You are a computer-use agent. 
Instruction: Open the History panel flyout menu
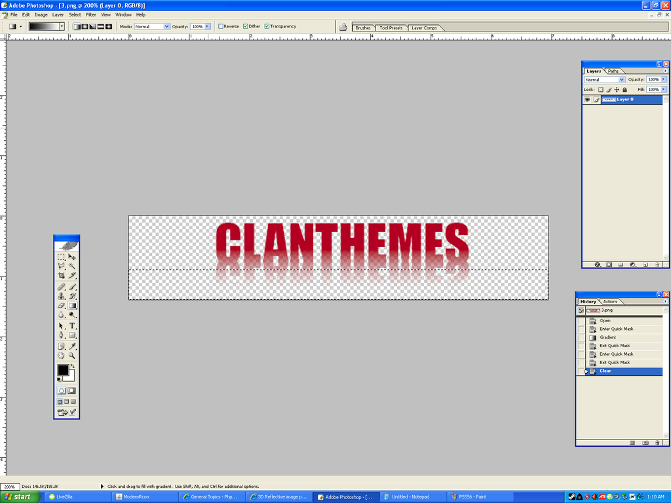point(665,301)
